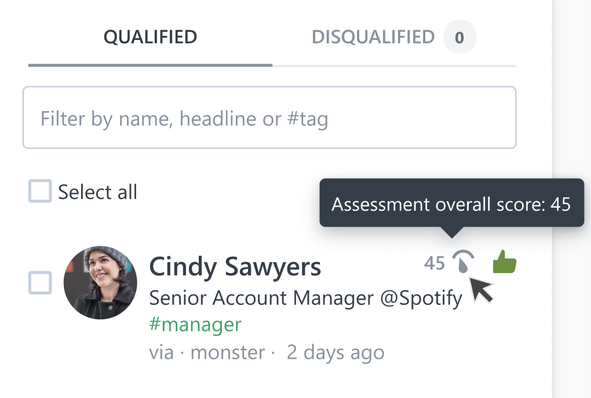Switch to the QUALIFIED tab
591x398 pixels.
pyautogui.click(x=151, y=37)
